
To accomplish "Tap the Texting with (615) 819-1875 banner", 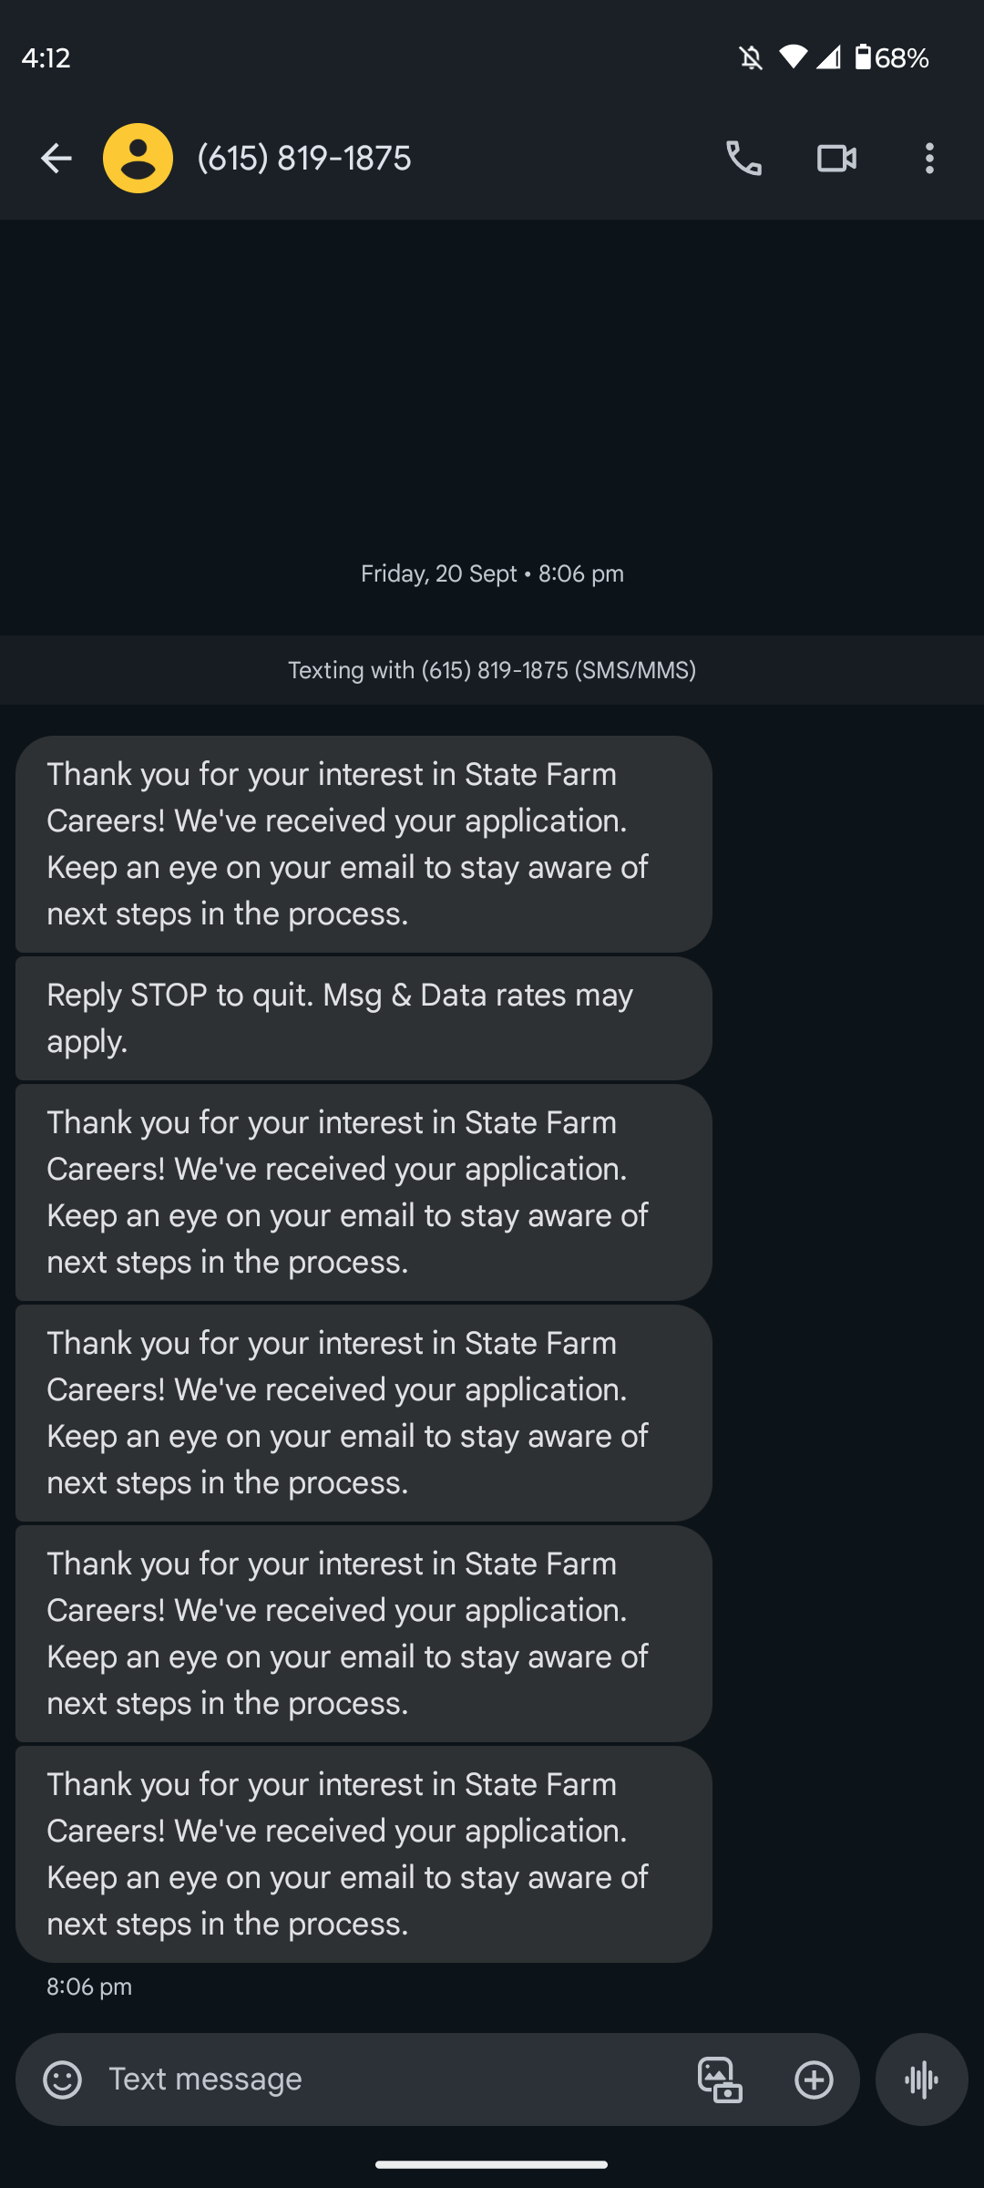I will click(492, 670).
